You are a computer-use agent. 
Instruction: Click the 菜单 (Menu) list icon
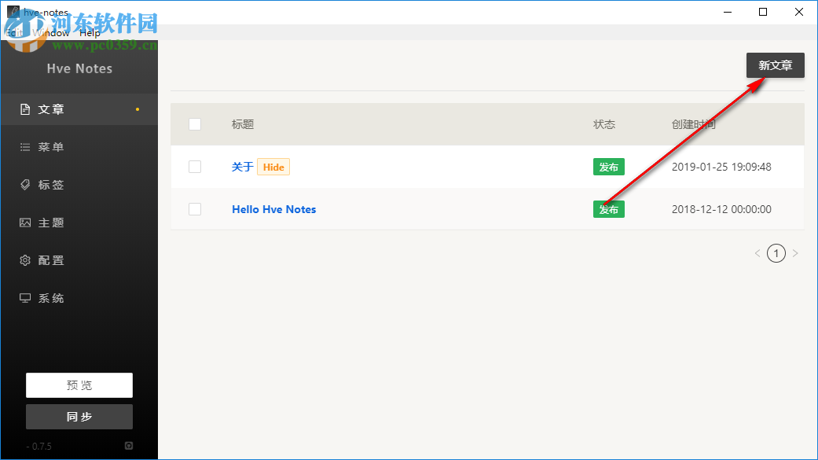point(25,147)
